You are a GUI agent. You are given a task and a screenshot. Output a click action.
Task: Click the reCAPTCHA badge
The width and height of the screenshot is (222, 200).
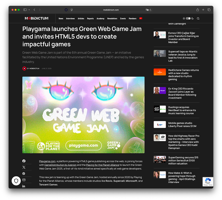click(x=208, y=182)
